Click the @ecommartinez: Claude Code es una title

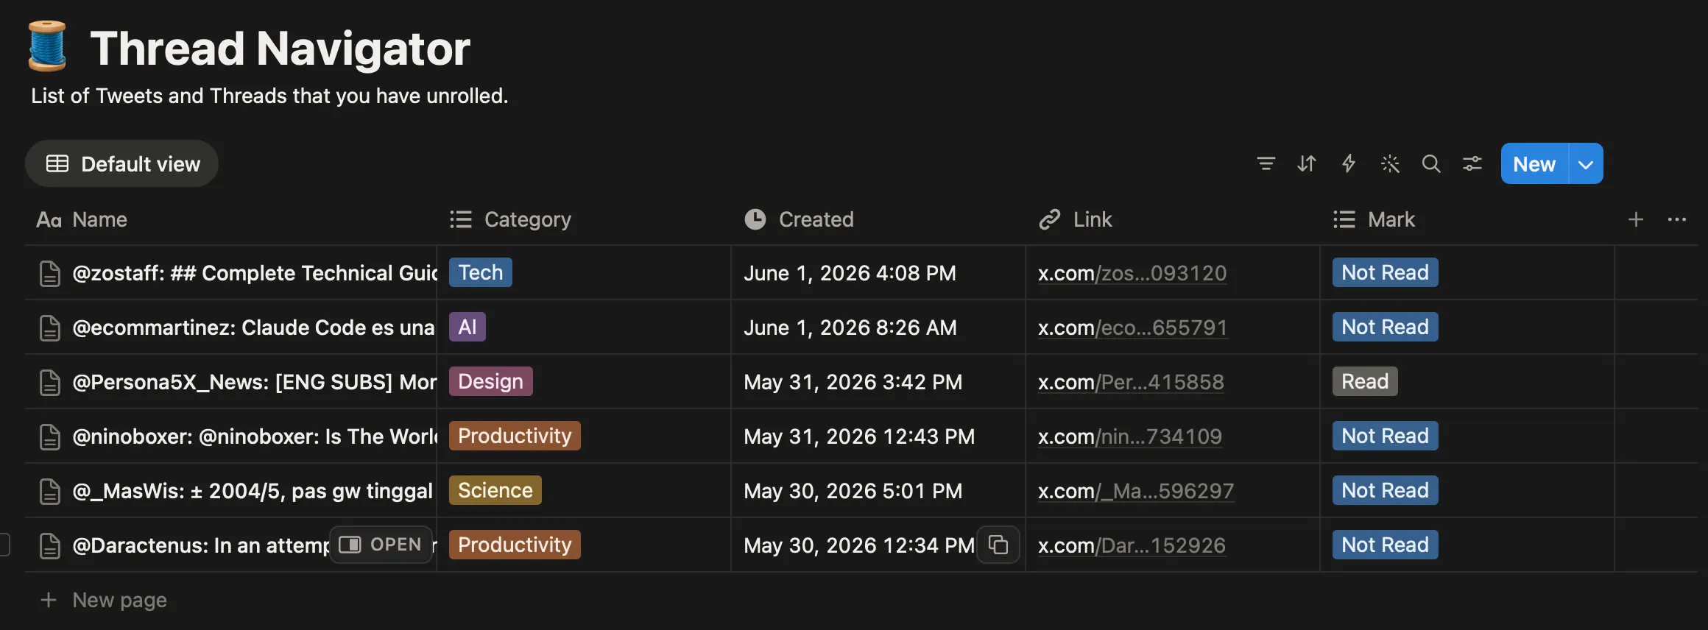[253, 328]
